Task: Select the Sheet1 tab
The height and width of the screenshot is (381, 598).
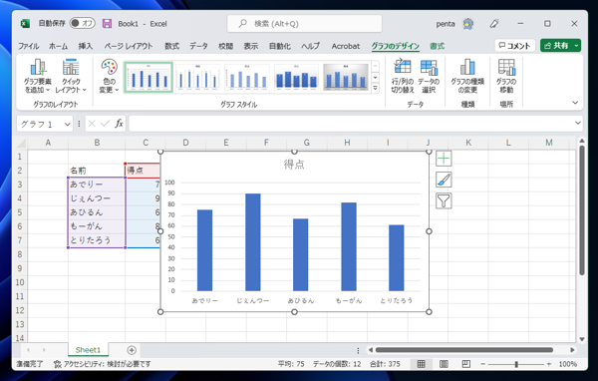Action: coord(88,350)
